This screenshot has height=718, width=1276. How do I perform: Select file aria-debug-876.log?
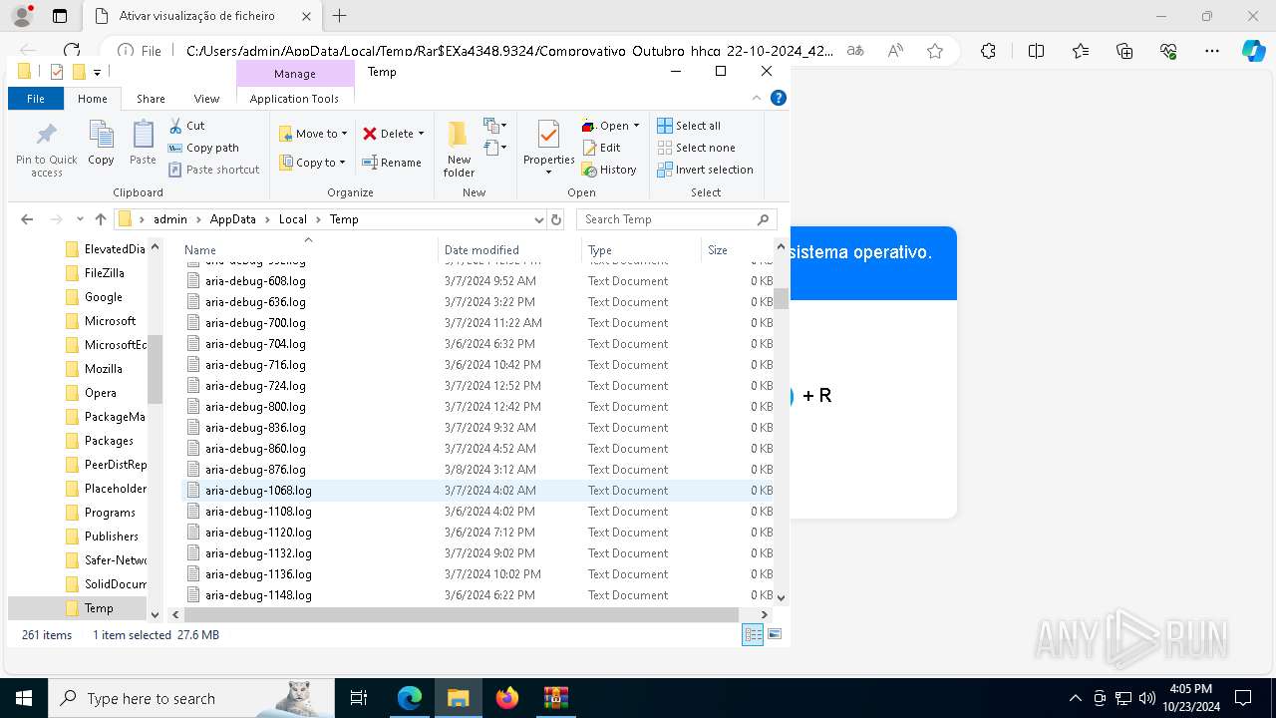click(255, 470)
